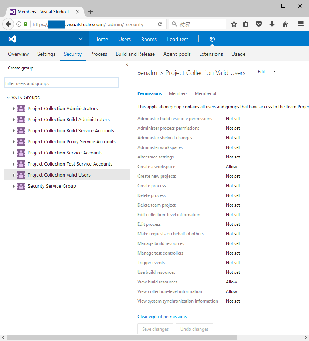Collapse the VSTS Groups tree node

point(8,98)
